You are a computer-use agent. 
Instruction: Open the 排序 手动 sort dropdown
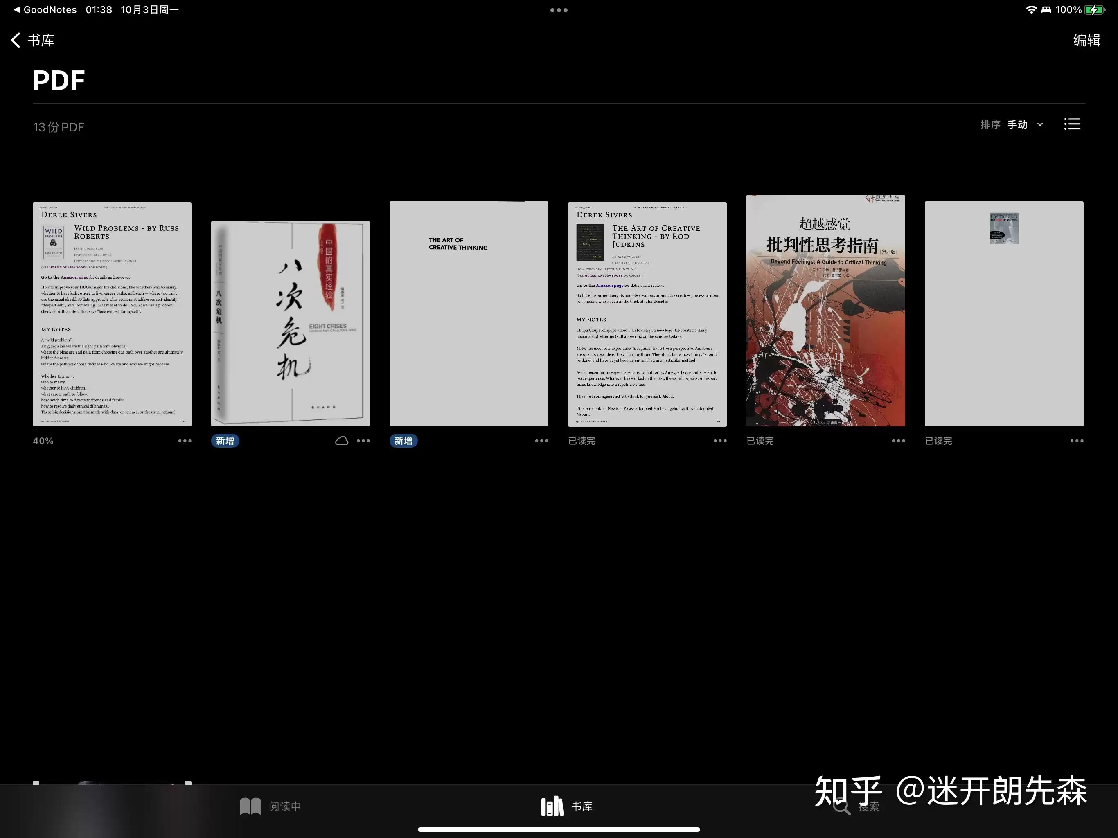click(x=1011, y=124)
